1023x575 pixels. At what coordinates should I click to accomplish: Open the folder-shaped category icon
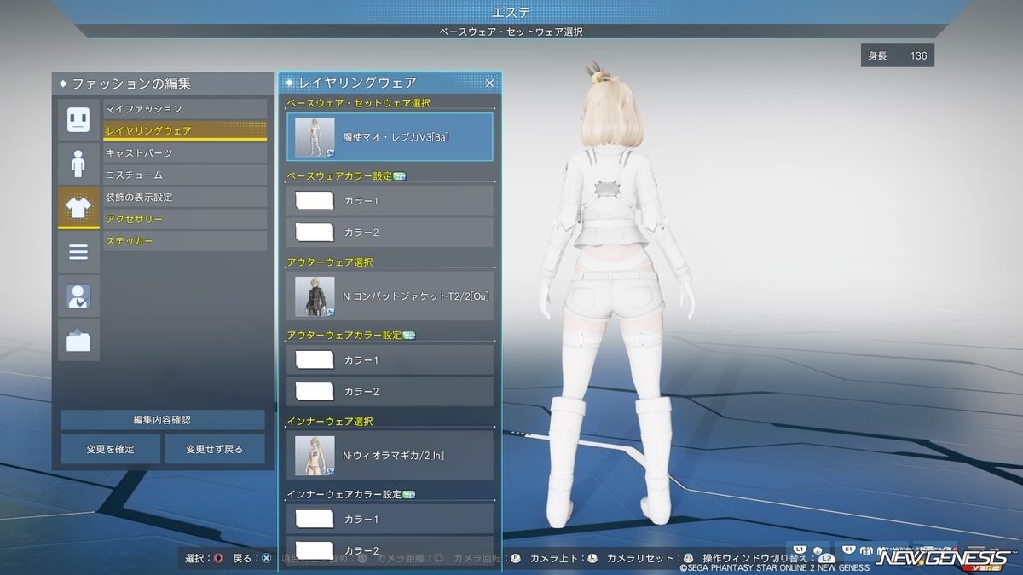coord(78,341)
